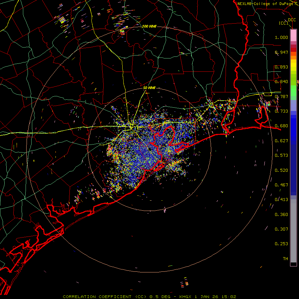Click the 0.733 scale value

point(281,111)
